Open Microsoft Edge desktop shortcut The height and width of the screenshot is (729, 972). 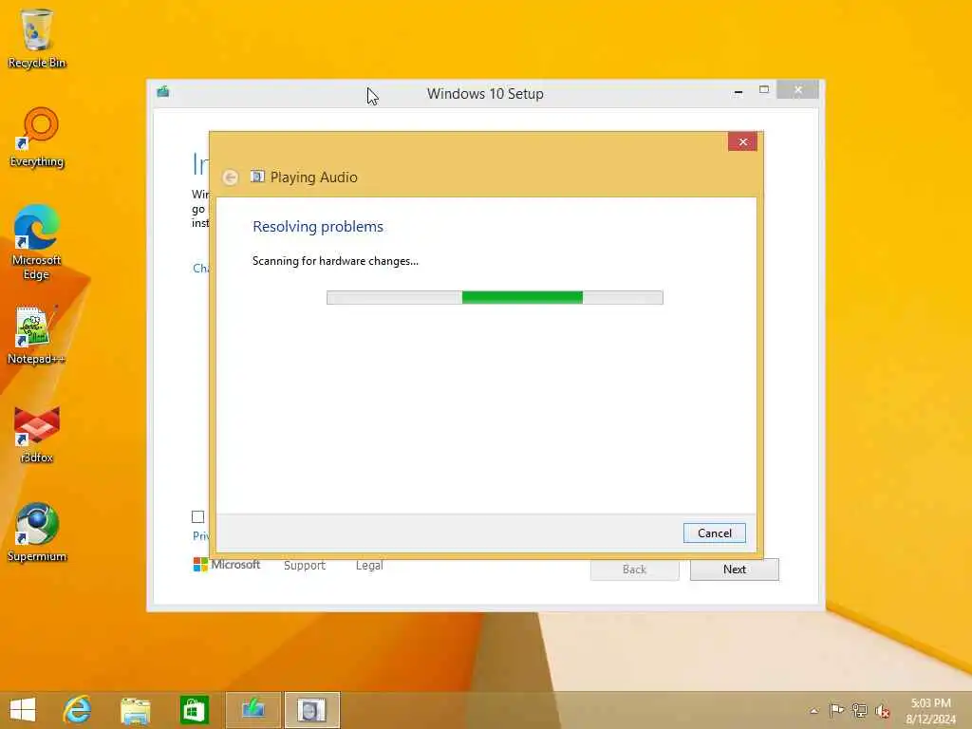37,242
